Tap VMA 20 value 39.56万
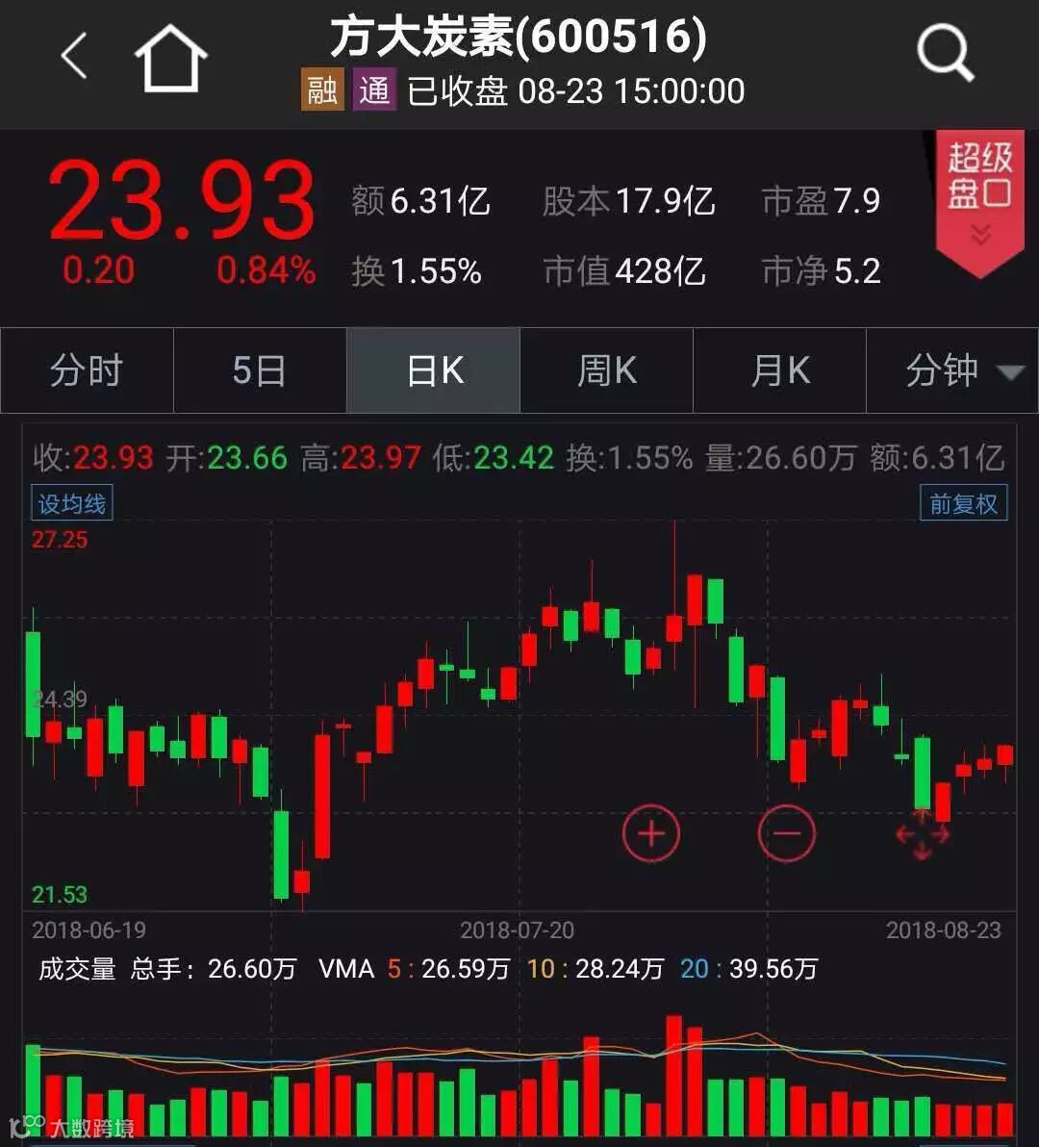Screen dimensions: 1039x1147 pos(773,969)
